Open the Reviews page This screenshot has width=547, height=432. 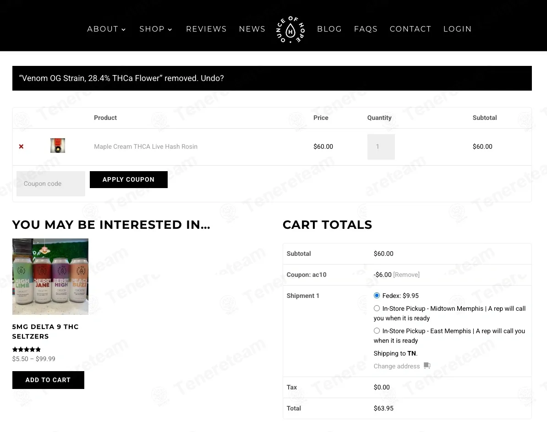coord(207,29)
